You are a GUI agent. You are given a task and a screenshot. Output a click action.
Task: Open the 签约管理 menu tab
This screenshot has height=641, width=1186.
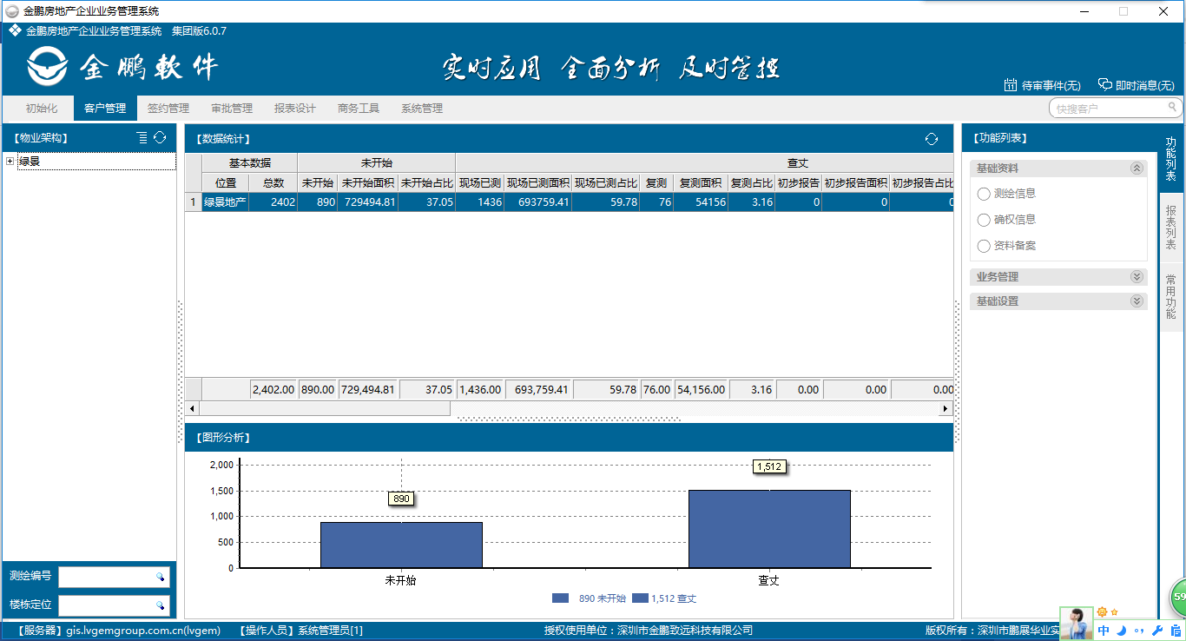pyautogui.click(x=168, y=109)
